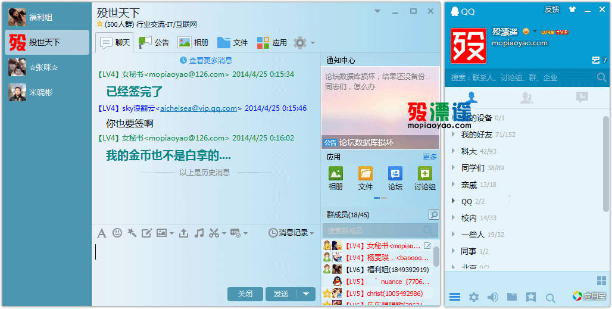Open the app manager grid icon in QQ panel

[x=601, y=280]
